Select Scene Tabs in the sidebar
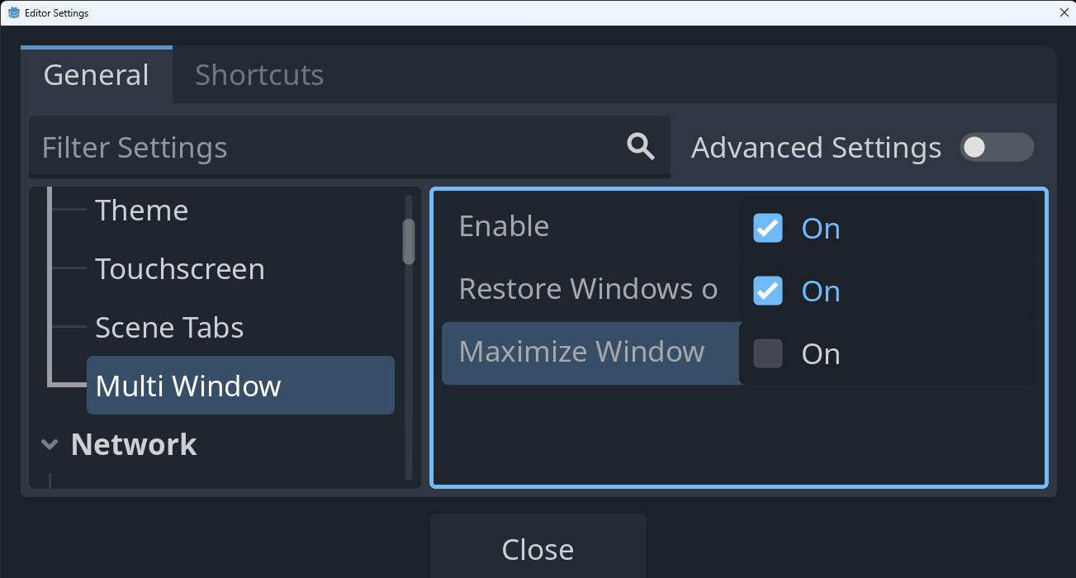1076x578 pixels. [169, 327]
